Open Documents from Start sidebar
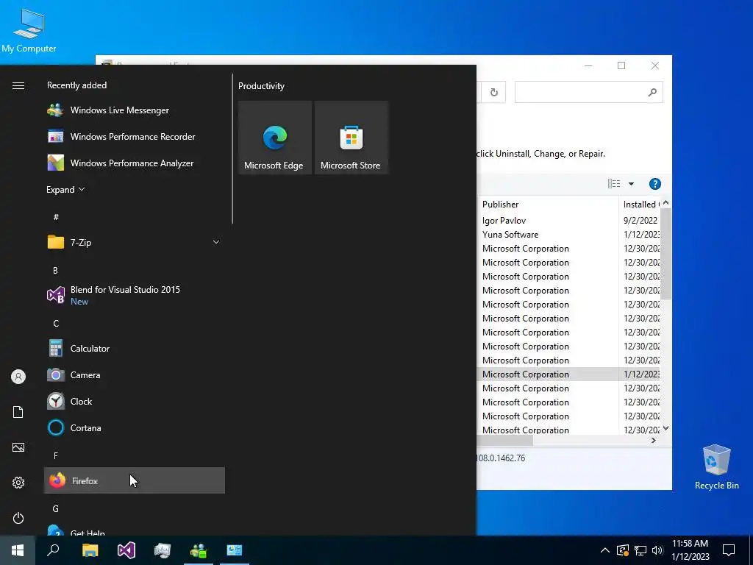753x565 pixels. coord(18,412)
